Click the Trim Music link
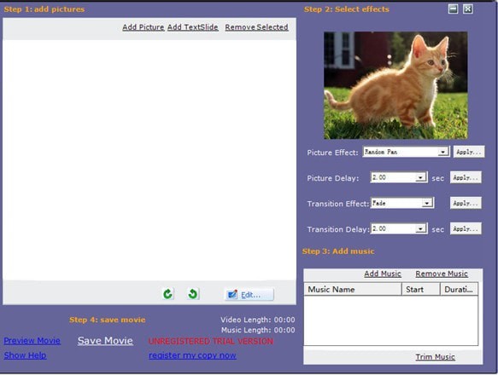The width and height of the screenshot is (498, 375). click(435, 357)
